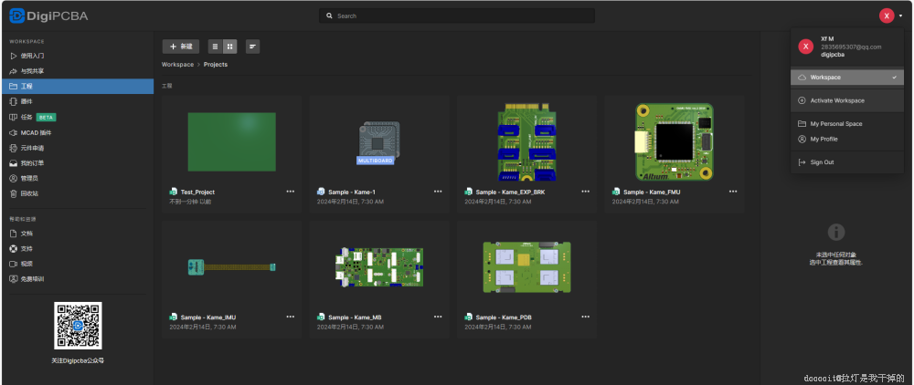The image size is (914, 385).
Task: Switch to grid view layout
Action: click(x=229, y=46)
